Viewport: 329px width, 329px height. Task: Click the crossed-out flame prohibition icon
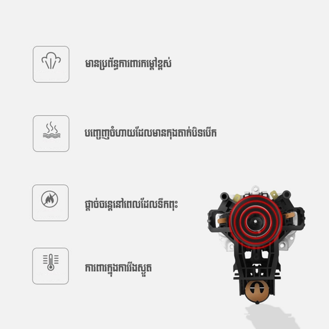[x=50, y=203]
